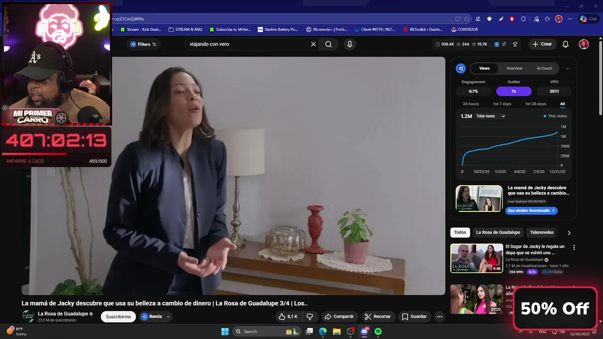The image size is (603, 339).
Task: Collapse the vidIQ stats panel
Action: [567, 68]
